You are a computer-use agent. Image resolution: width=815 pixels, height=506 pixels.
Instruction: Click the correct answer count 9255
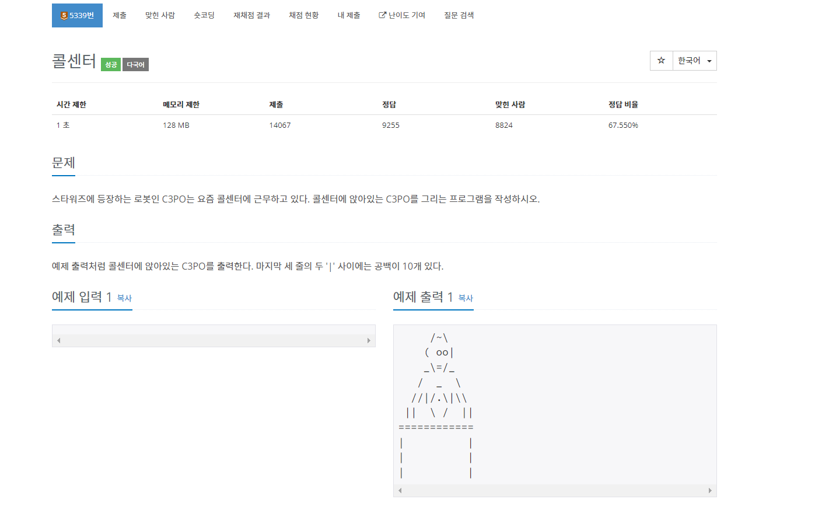point(391,125)
